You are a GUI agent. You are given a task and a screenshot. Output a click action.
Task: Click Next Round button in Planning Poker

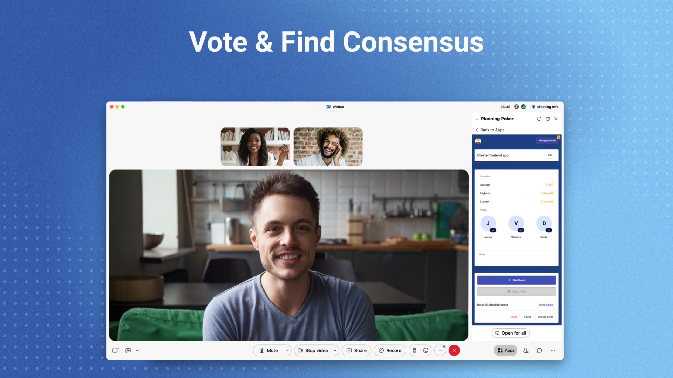pos(516,280)
